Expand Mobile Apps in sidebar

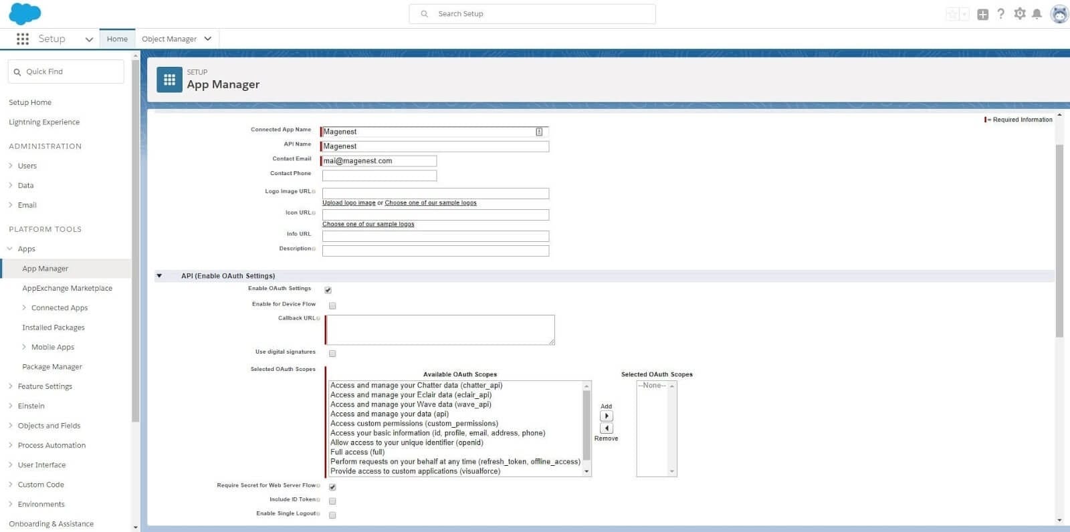[x=24, y=347]
